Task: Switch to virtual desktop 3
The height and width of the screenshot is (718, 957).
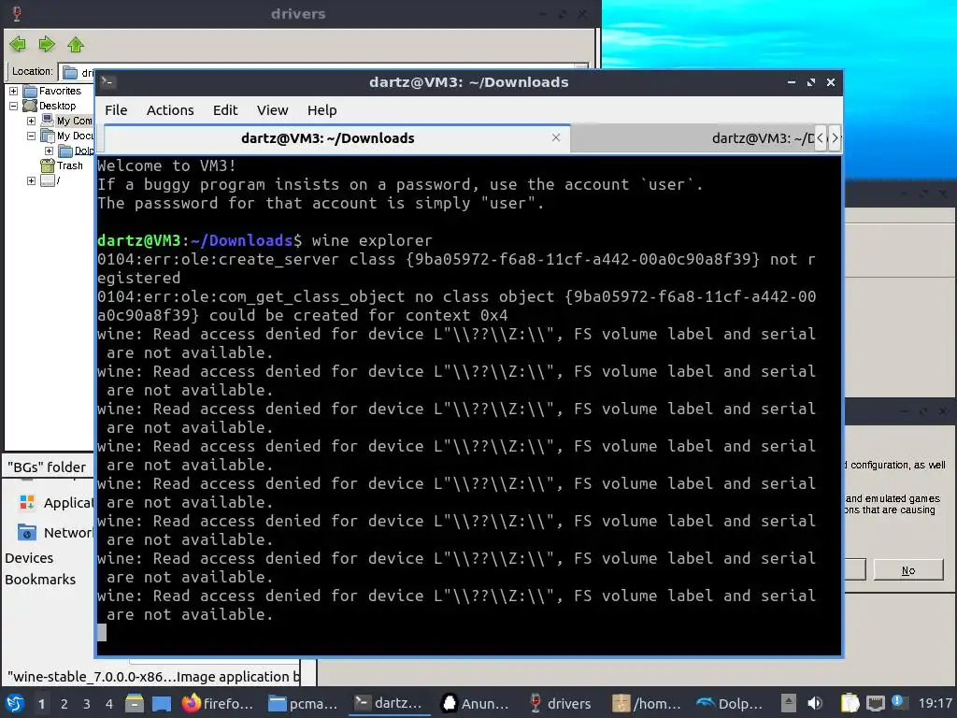Action: coord(87,704)
